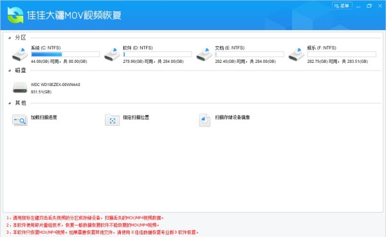Click the 加载扫描进度 label
Viewport: 386px width, 237px height.
click(44, 118)
